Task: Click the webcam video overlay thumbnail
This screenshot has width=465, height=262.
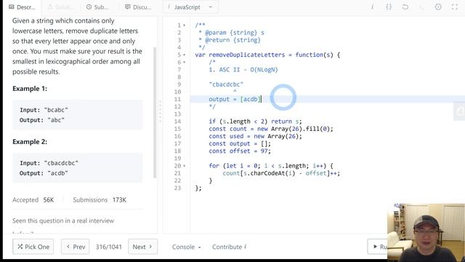Action: [426, 232]
